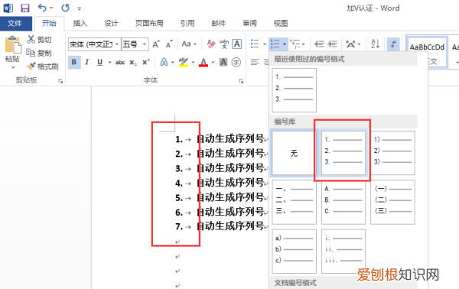Undo the last action
The image size is (459, 289).
coord(42,8)
